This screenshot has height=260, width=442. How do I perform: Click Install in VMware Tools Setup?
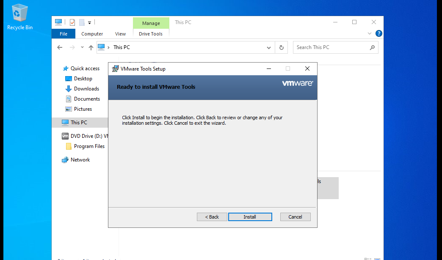coord(250,217)
